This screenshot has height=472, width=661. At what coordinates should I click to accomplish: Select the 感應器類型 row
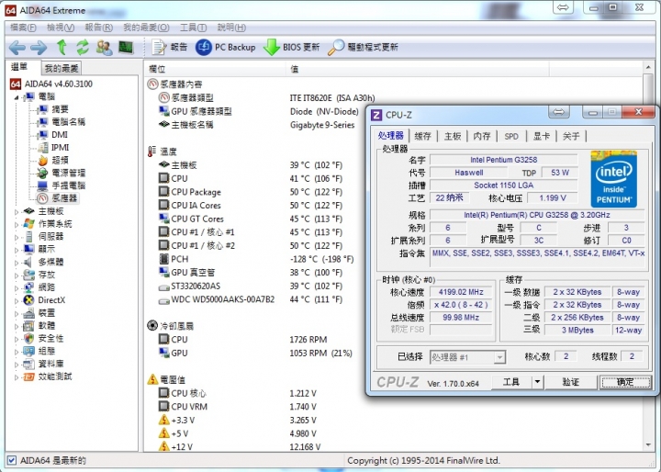click(x=266, y=98)
